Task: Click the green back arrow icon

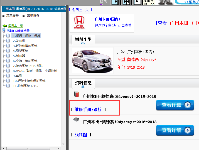Action: (4, 26)
